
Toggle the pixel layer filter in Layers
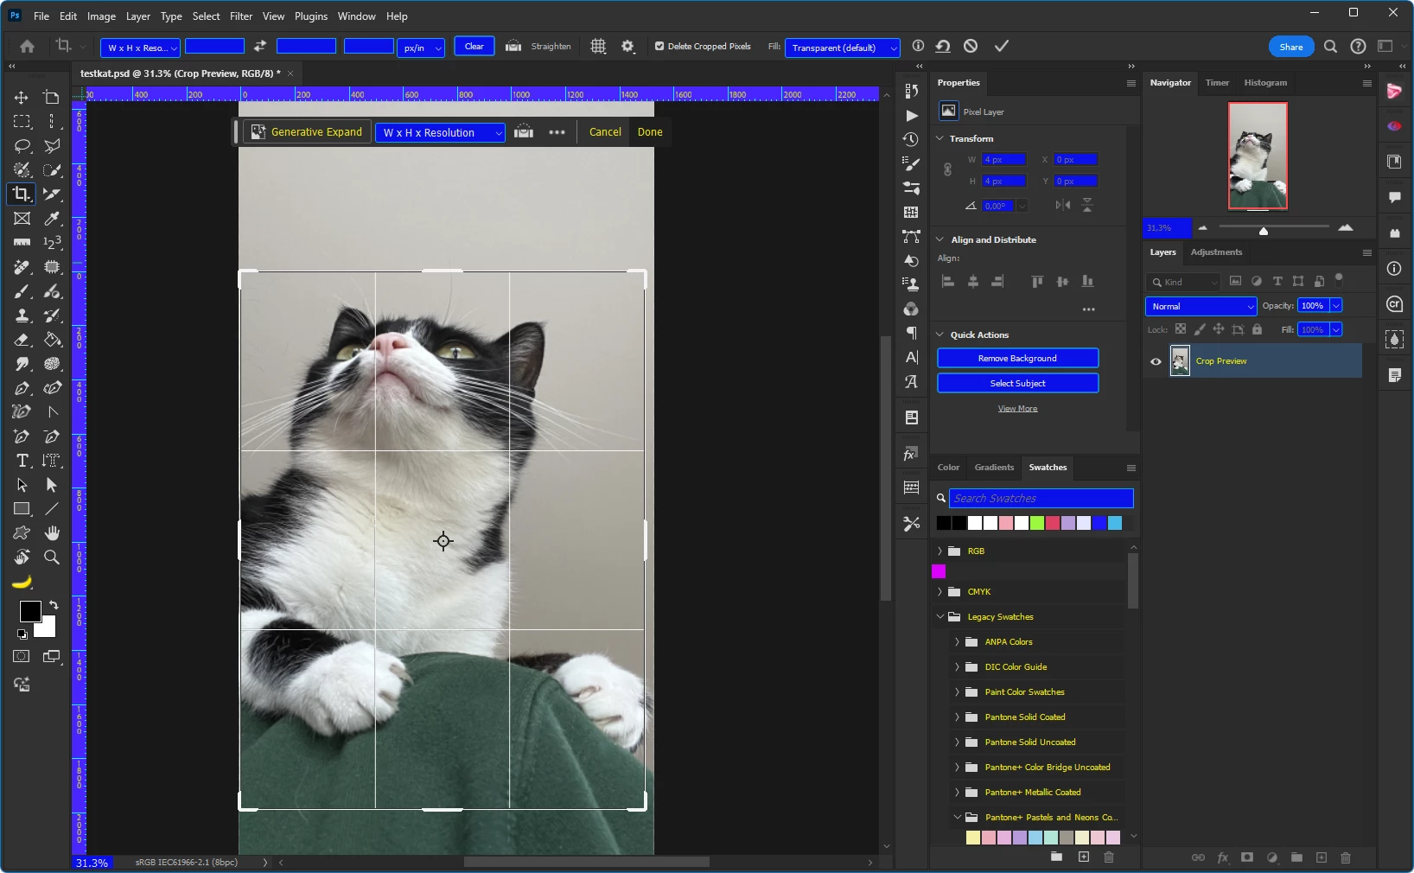tap(1236, 281)
